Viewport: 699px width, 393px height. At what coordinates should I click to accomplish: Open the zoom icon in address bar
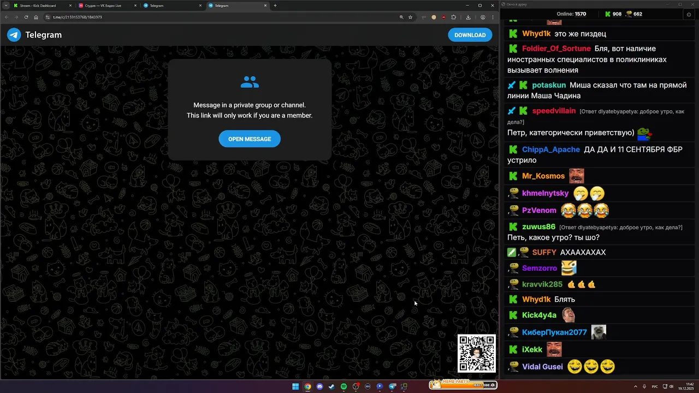point(402,17)
